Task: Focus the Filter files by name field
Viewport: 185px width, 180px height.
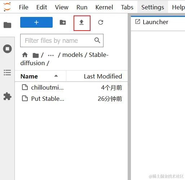Action: (62, 41)
